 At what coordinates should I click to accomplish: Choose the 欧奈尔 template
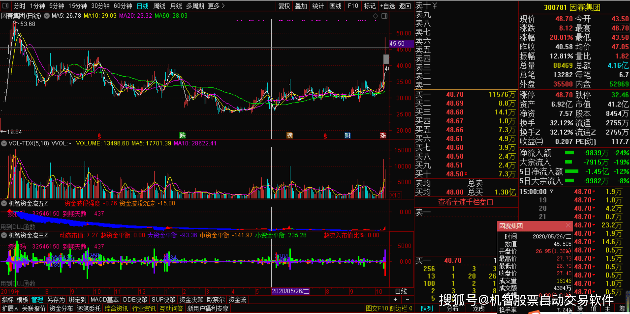coord(216,300)
